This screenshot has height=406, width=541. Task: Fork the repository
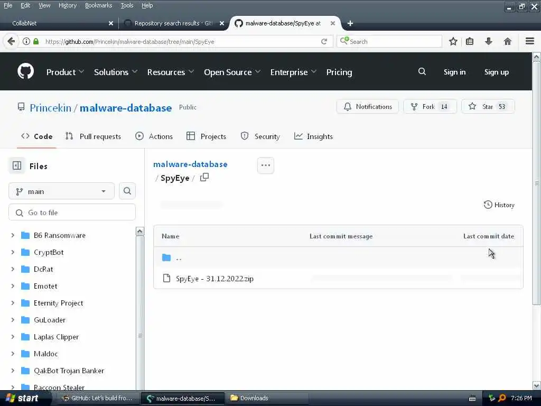tap(430, 107)
